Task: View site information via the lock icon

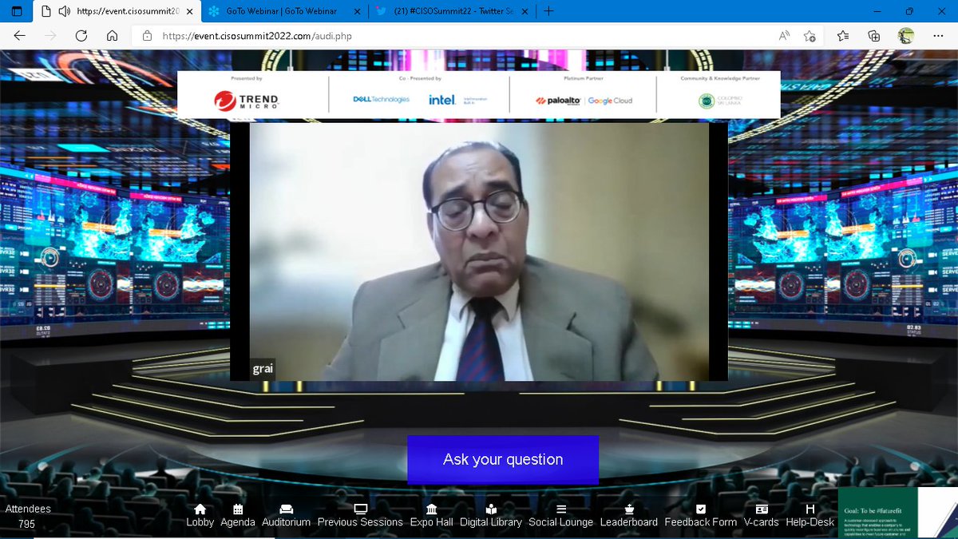Action: (147, 36)
